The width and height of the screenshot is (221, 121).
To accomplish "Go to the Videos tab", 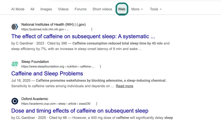I will click(x=63, y=9).
